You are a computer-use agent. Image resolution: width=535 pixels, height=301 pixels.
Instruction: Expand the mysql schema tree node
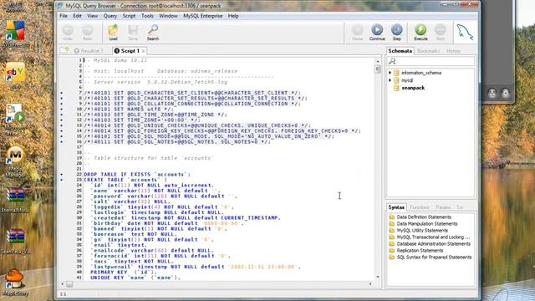[390, 80]
